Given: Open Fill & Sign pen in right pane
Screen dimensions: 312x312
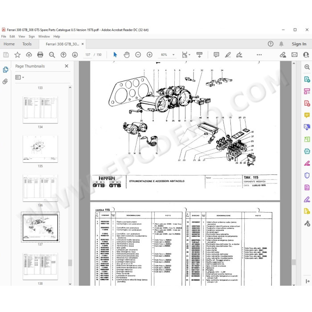Looking at the screenshot, I should 307,199.
